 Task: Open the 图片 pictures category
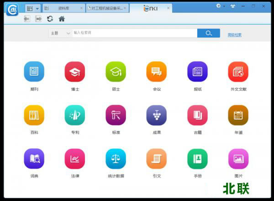pos(238,159)
